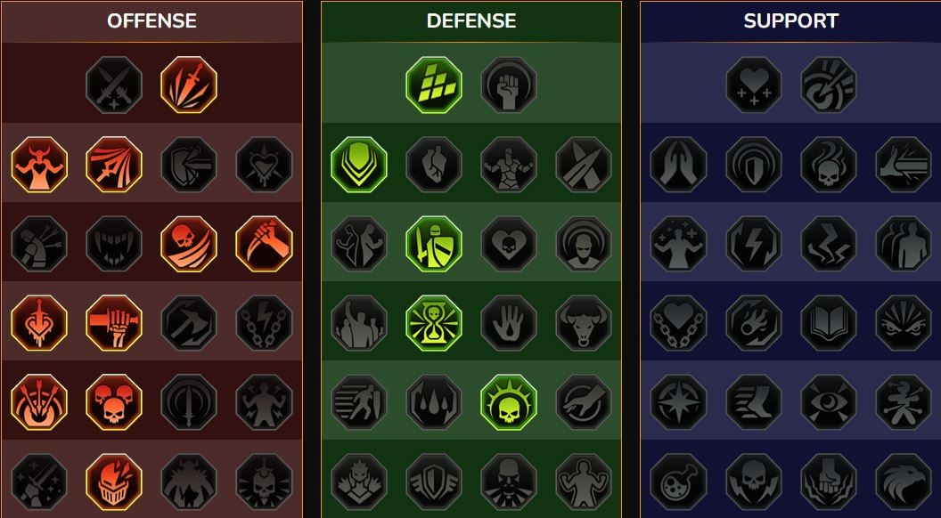Switch to the DEFENSE tree header
Screen dimensions: 941x518
tap(471, 21)
